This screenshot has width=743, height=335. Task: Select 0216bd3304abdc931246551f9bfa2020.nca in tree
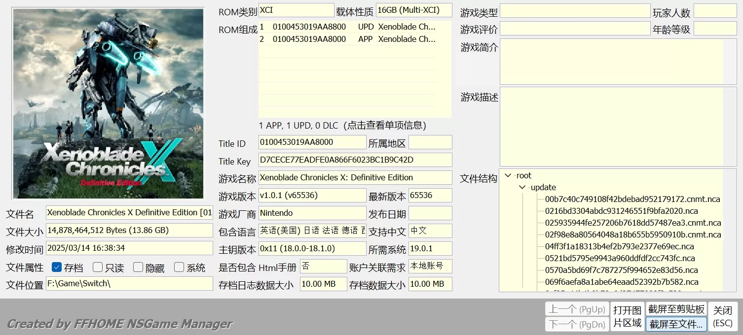pos(621,211)
